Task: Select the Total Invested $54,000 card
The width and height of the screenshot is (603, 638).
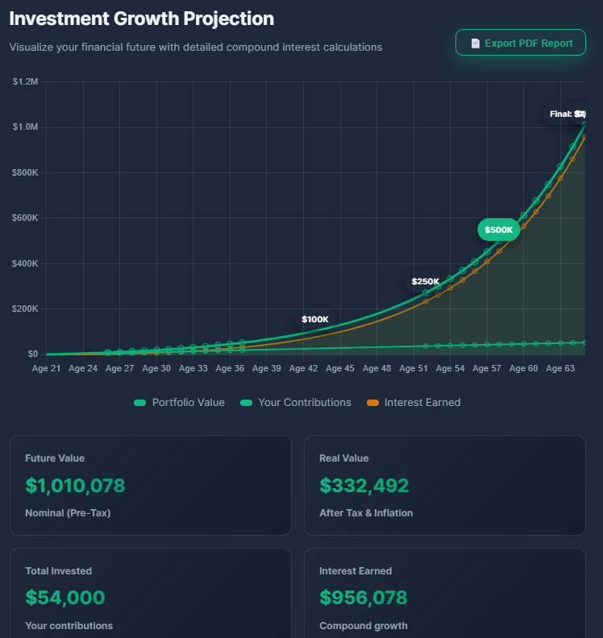Action: tap(150, 596)
